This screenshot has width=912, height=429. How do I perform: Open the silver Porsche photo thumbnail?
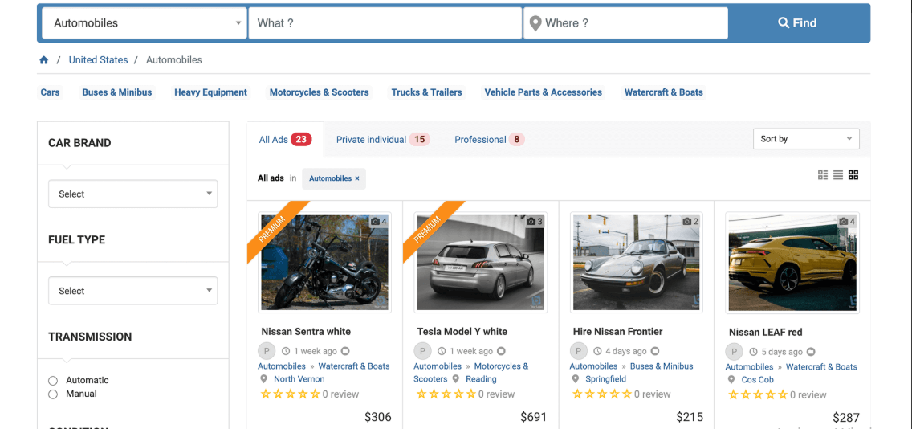637,263
